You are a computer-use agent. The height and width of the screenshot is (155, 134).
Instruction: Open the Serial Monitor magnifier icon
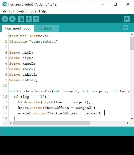(127, 19)
